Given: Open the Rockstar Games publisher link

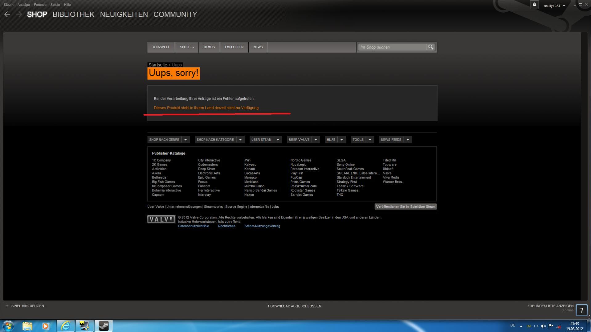Looking at the screenshot, I should coord(303,190).
